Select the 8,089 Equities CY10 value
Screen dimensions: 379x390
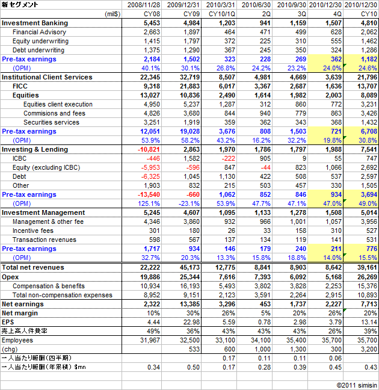click(369, 95)
